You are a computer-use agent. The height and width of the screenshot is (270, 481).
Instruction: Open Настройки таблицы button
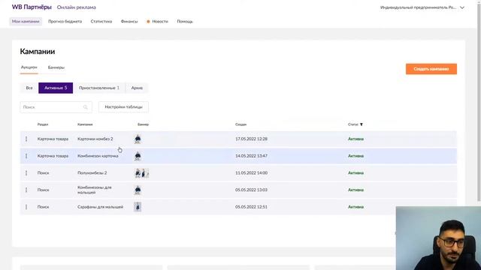123,107
